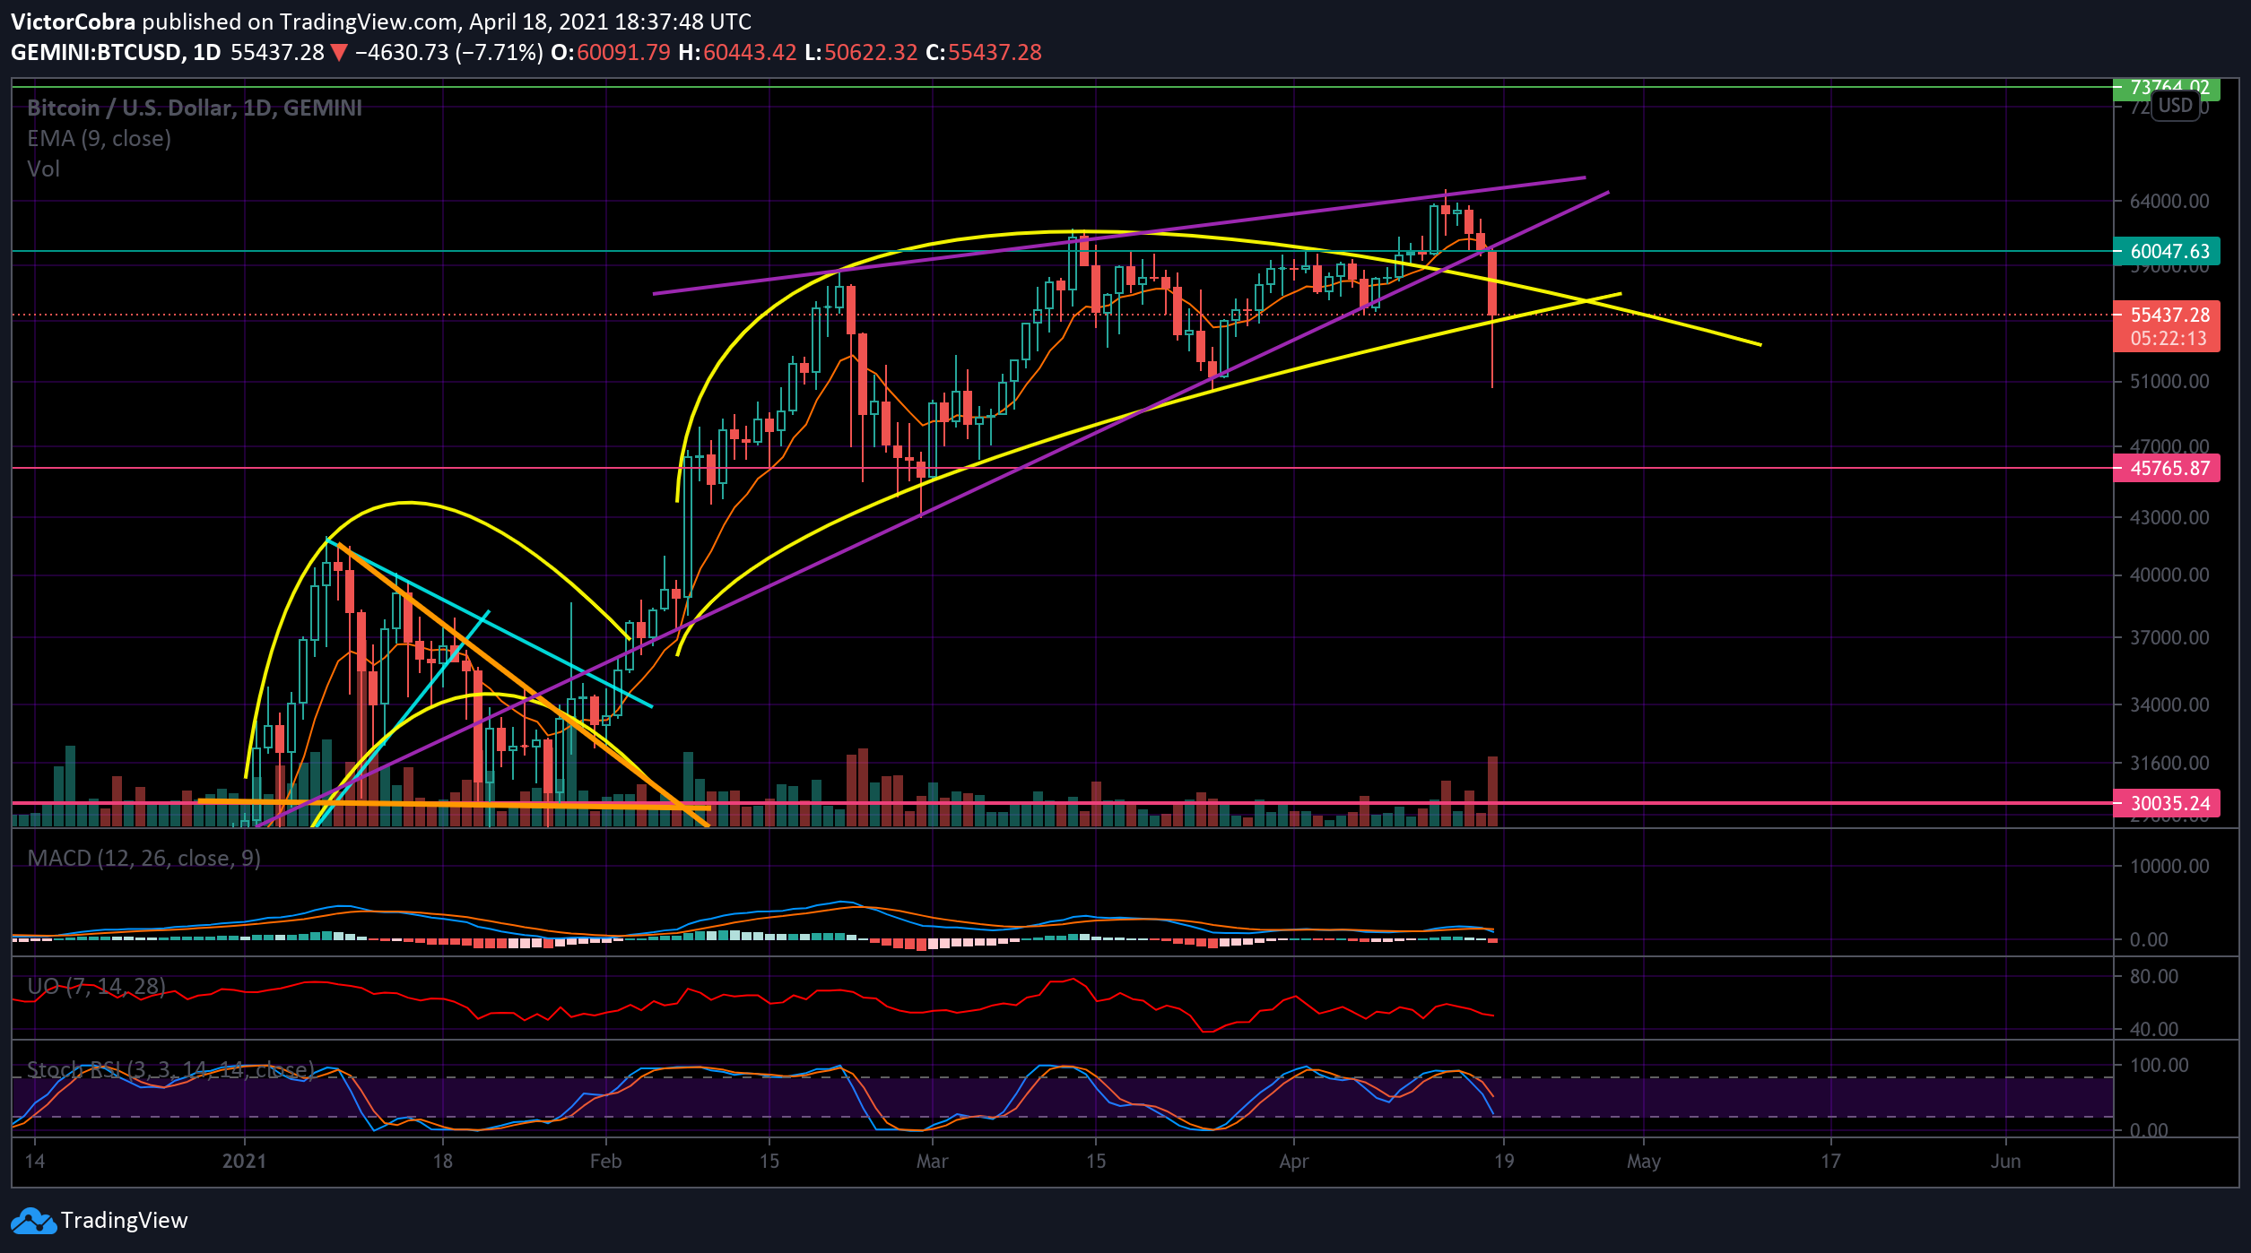2251x1253 pixels.
Task: Click the GEMINI:BTCUSD, 1D symbol text
Action: 116,52
